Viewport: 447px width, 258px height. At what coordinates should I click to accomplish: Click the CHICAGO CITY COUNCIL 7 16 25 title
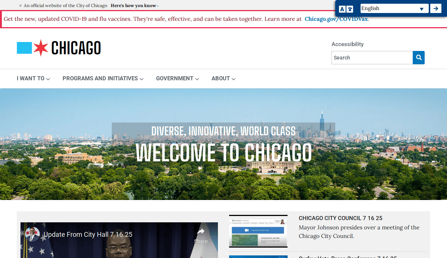click(x=340, y=218)
